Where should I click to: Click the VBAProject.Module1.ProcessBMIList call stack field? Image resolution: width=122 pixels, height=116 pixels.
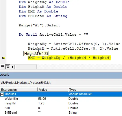tap(61, 83)
